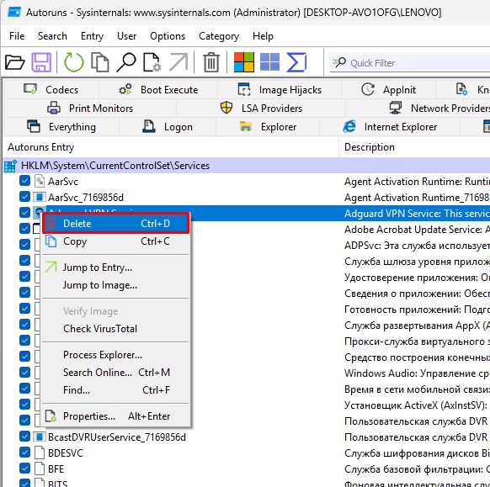Switch to the Logon tab
The image size is (490, 487).
168,127
